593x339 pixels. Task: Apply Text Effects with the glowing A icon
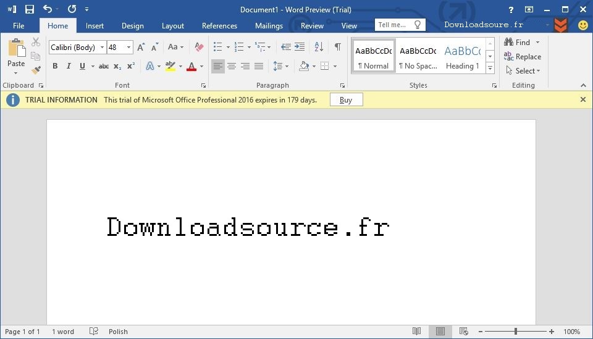tap(150, 66)
